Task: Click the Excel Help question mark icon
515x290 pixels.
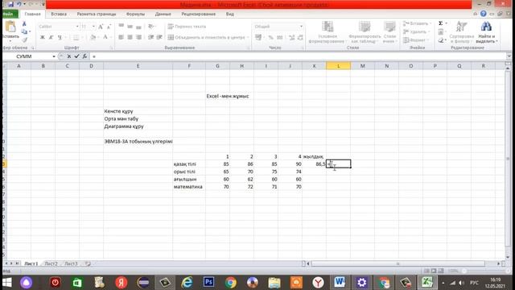Action: tap(483, 14)
